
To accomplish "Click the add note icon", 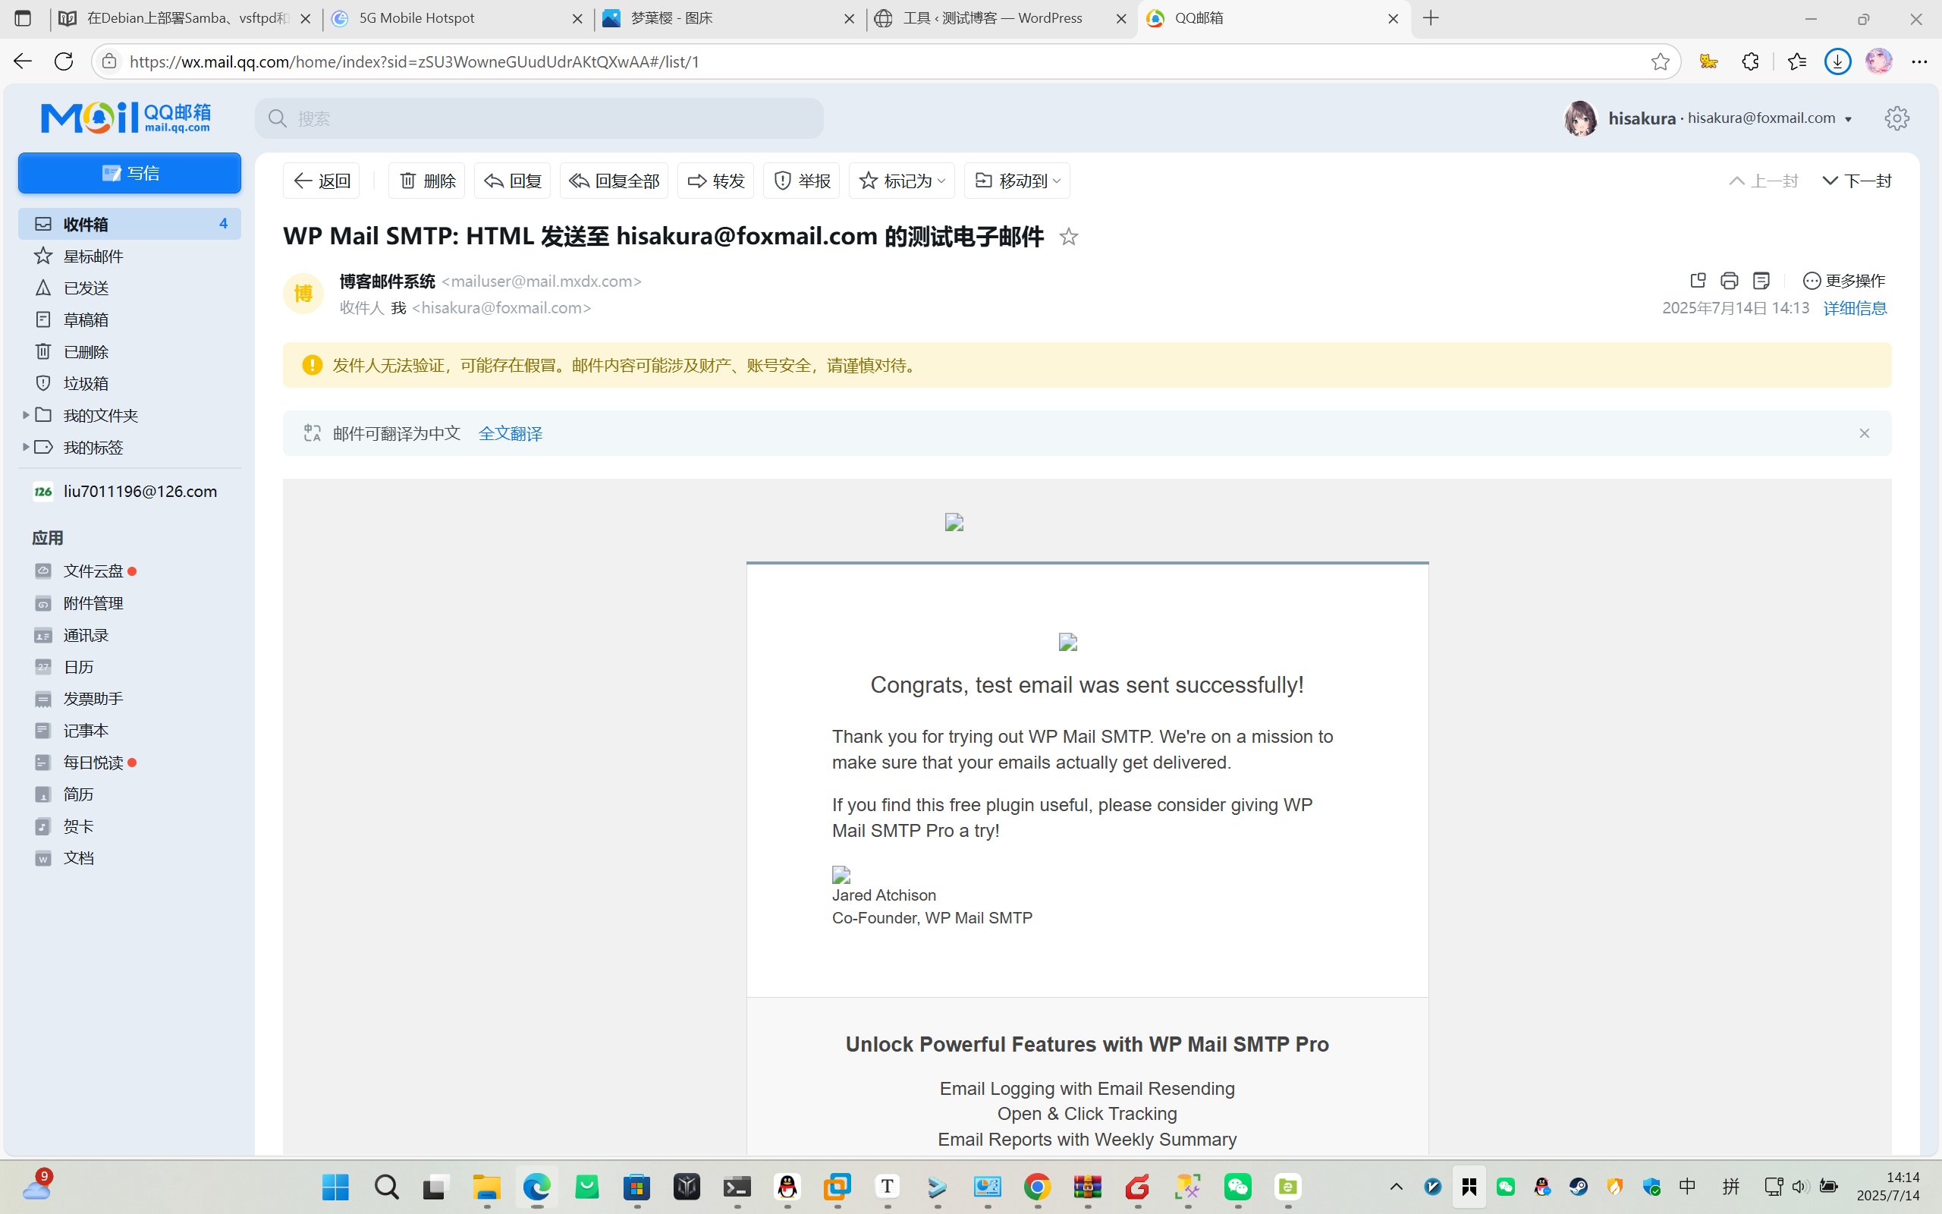I will (1761, 280).
